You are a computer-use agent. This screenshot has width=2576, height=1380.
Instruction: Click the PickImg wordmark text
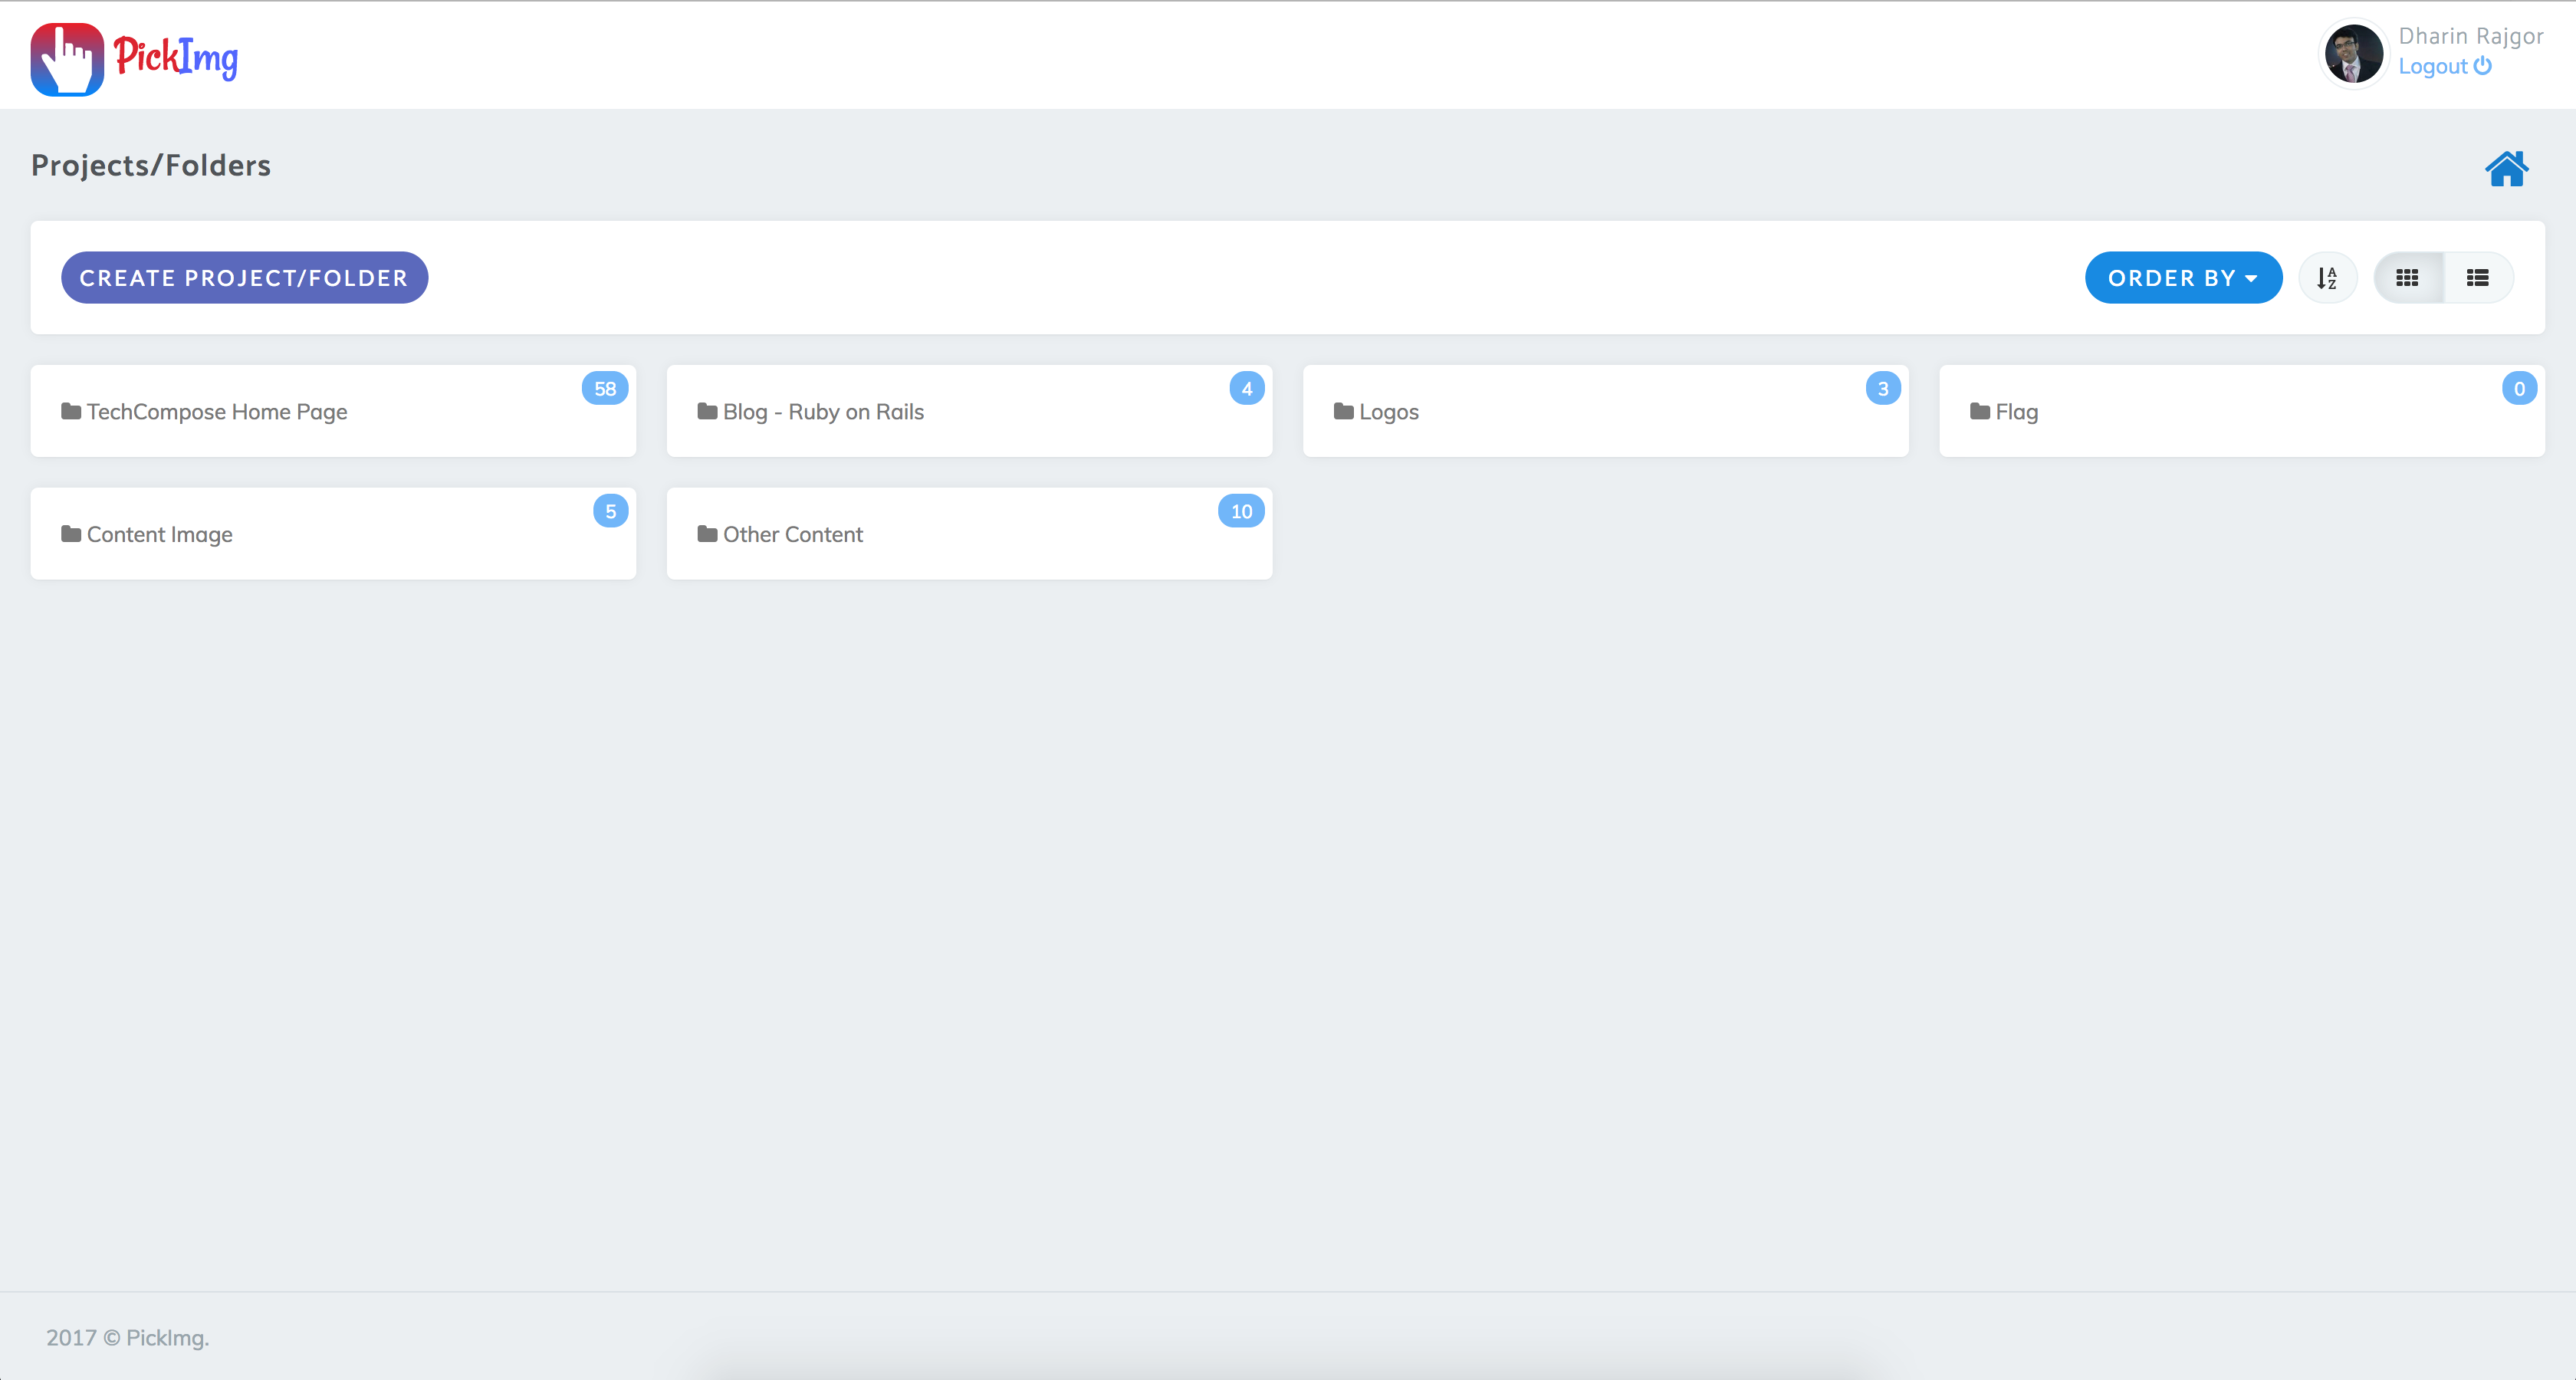pyautogui.click(x=176, y=57)
